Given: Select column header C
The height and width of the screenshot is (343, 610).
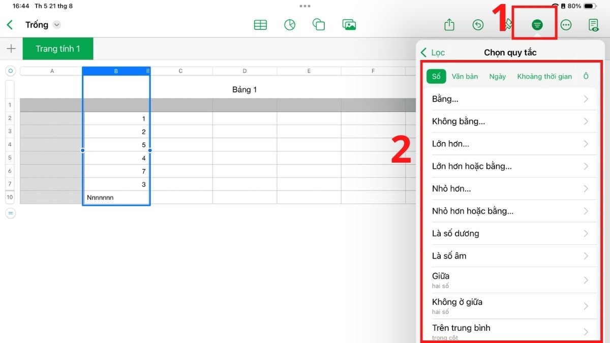Looking at the screenshot, I should coord(180,71).
